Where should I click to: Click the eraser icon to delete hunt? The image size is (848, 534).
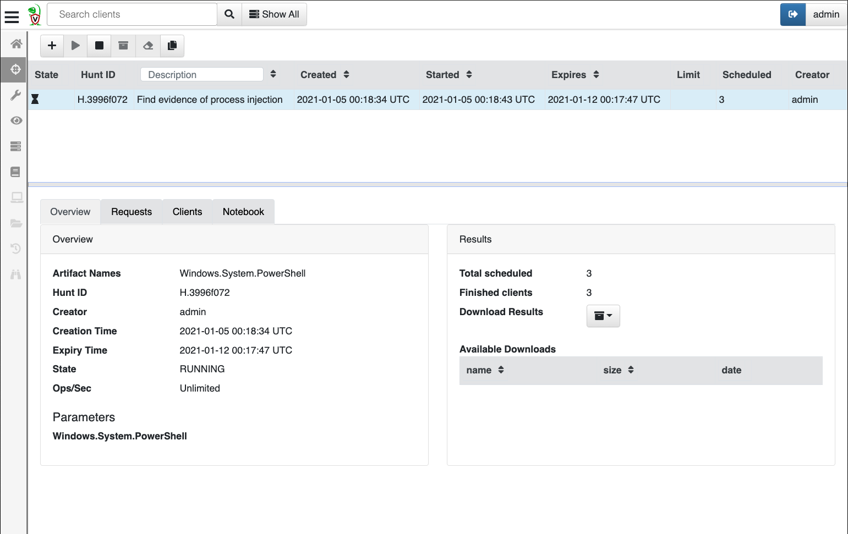pyautogui.click(x=148, y=46)
